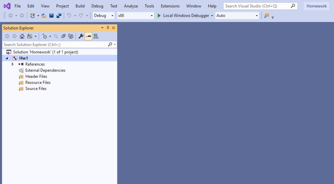Open the Tools menu
334x184 pixels.
click(149, 6)
